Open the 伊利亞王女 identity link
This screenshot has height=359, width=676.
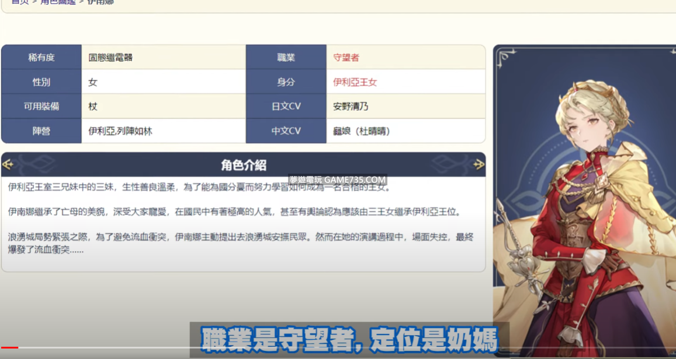(355, 82)
